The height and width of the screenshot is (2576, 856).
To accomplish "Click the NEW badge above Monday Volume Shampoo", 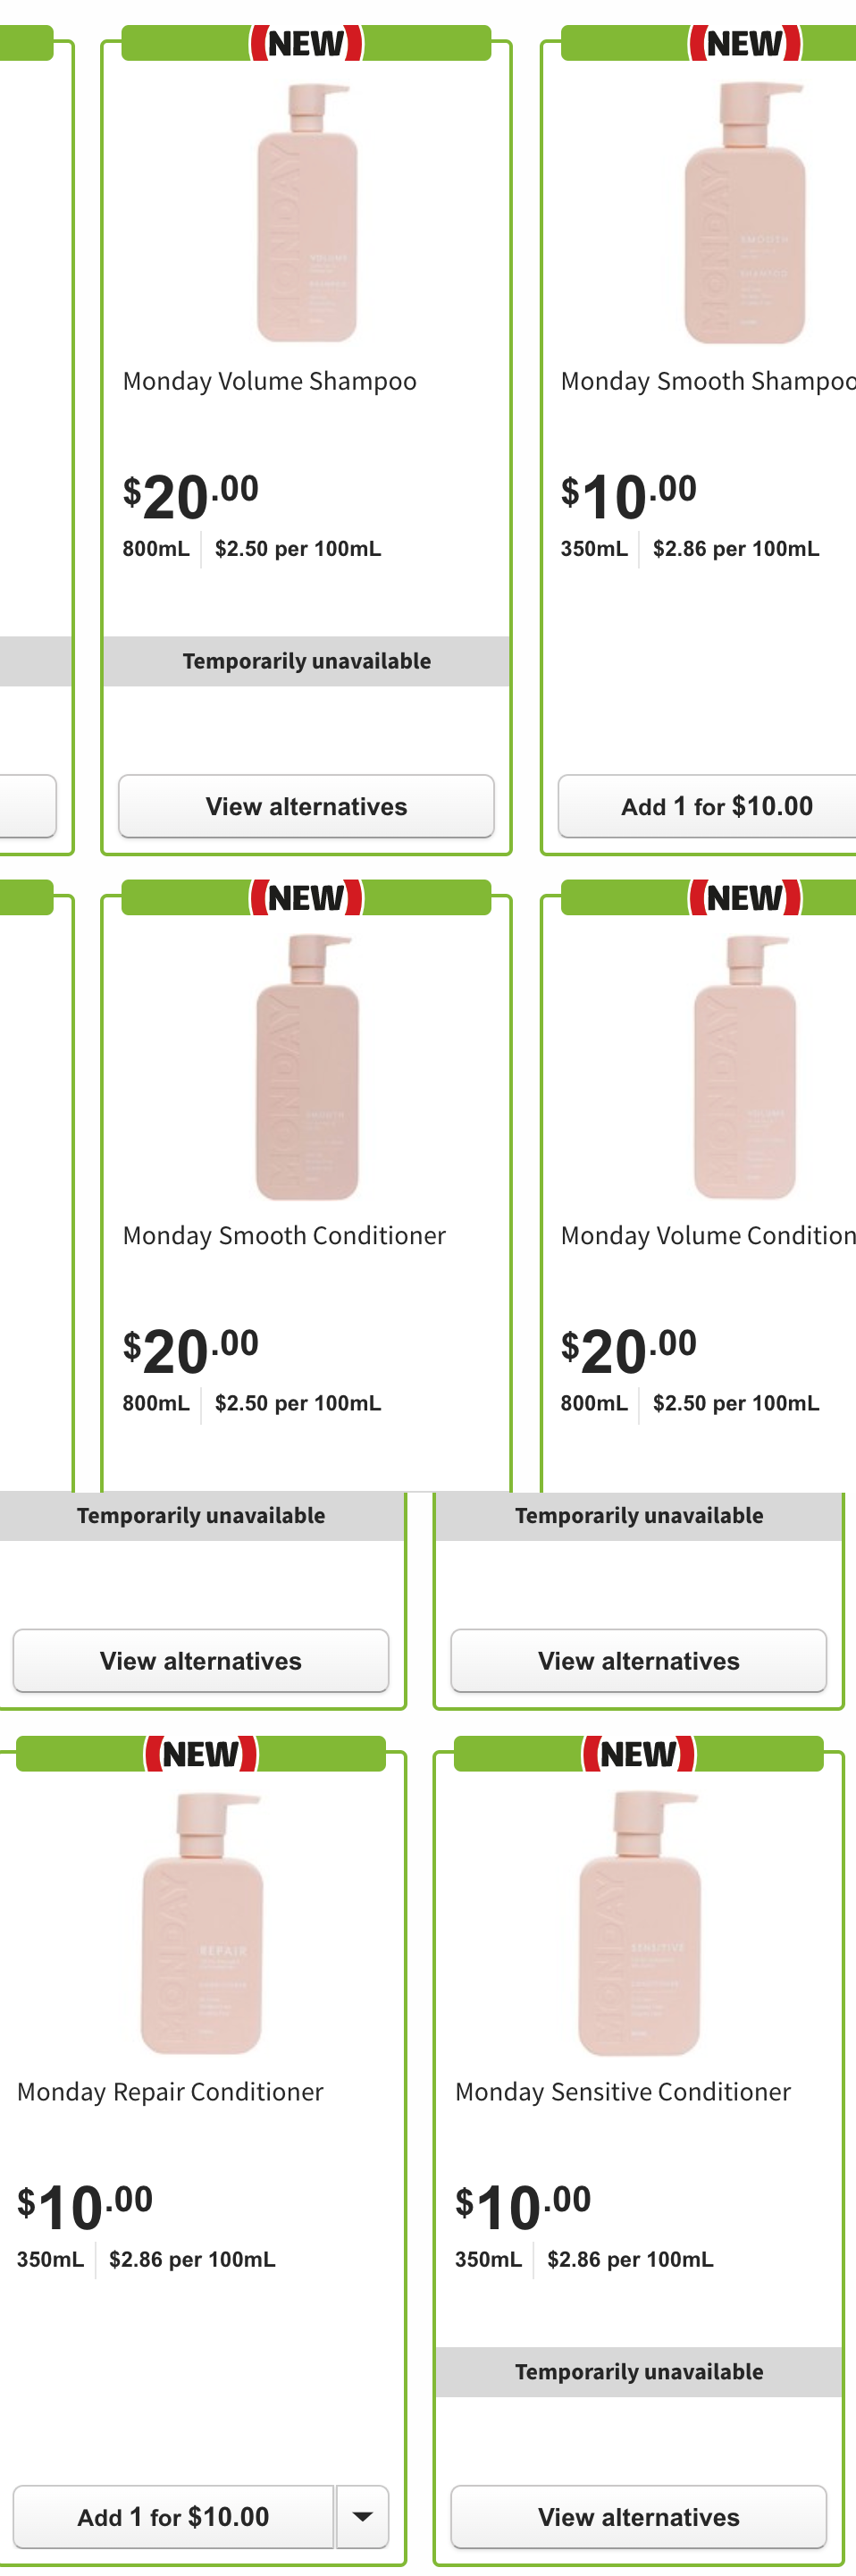I will (x=306, y=43).
